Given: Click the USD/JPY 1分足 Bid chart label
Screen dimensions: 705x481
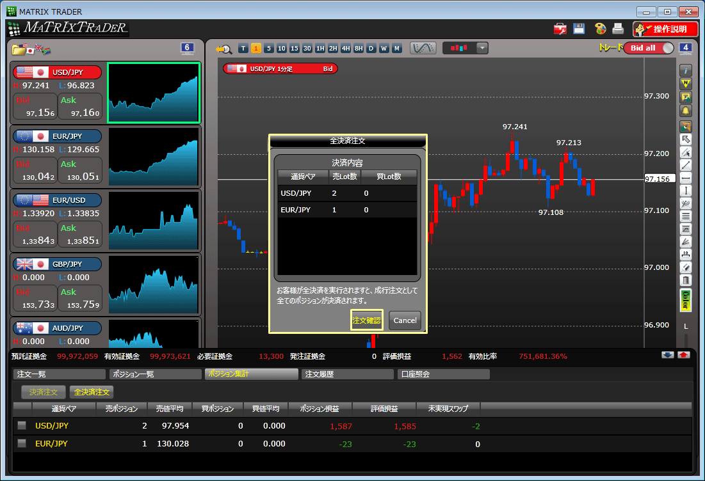Looking at the screenshot, I should click(280, 68).
